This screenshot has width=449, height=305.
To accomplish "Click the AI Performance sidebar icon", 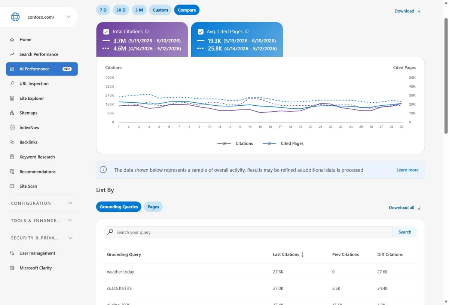I will coord(12,69).
